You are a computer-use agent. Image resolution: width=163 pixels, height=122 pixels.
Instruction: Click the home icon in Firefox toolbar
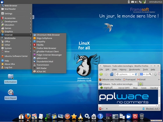coord(112,74)
